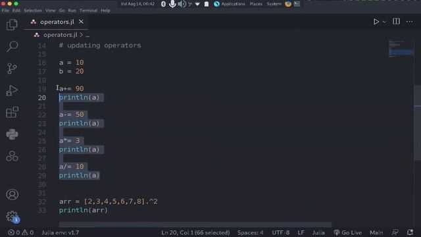421x237 pixels.
Task: Select the operators.jl editor tab
Action: pos(56,22)
